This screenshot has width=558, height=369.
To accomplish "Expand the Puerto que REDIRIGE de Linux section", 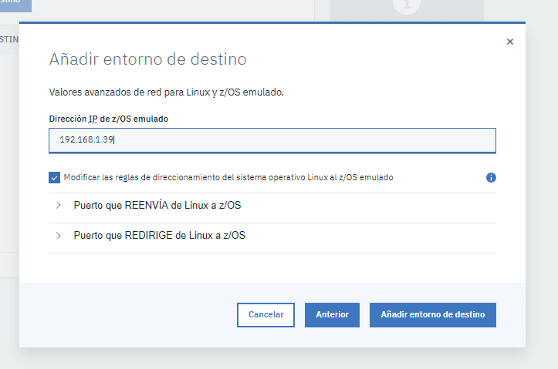I will (159, 236).
